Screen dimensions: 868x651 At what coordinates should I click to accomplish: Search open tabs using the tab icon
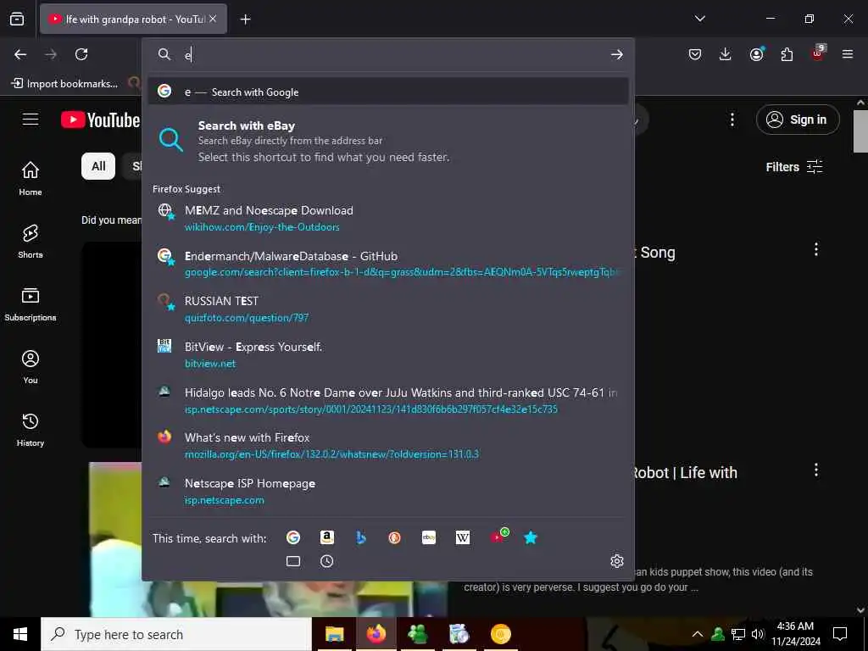click(293, 561)
